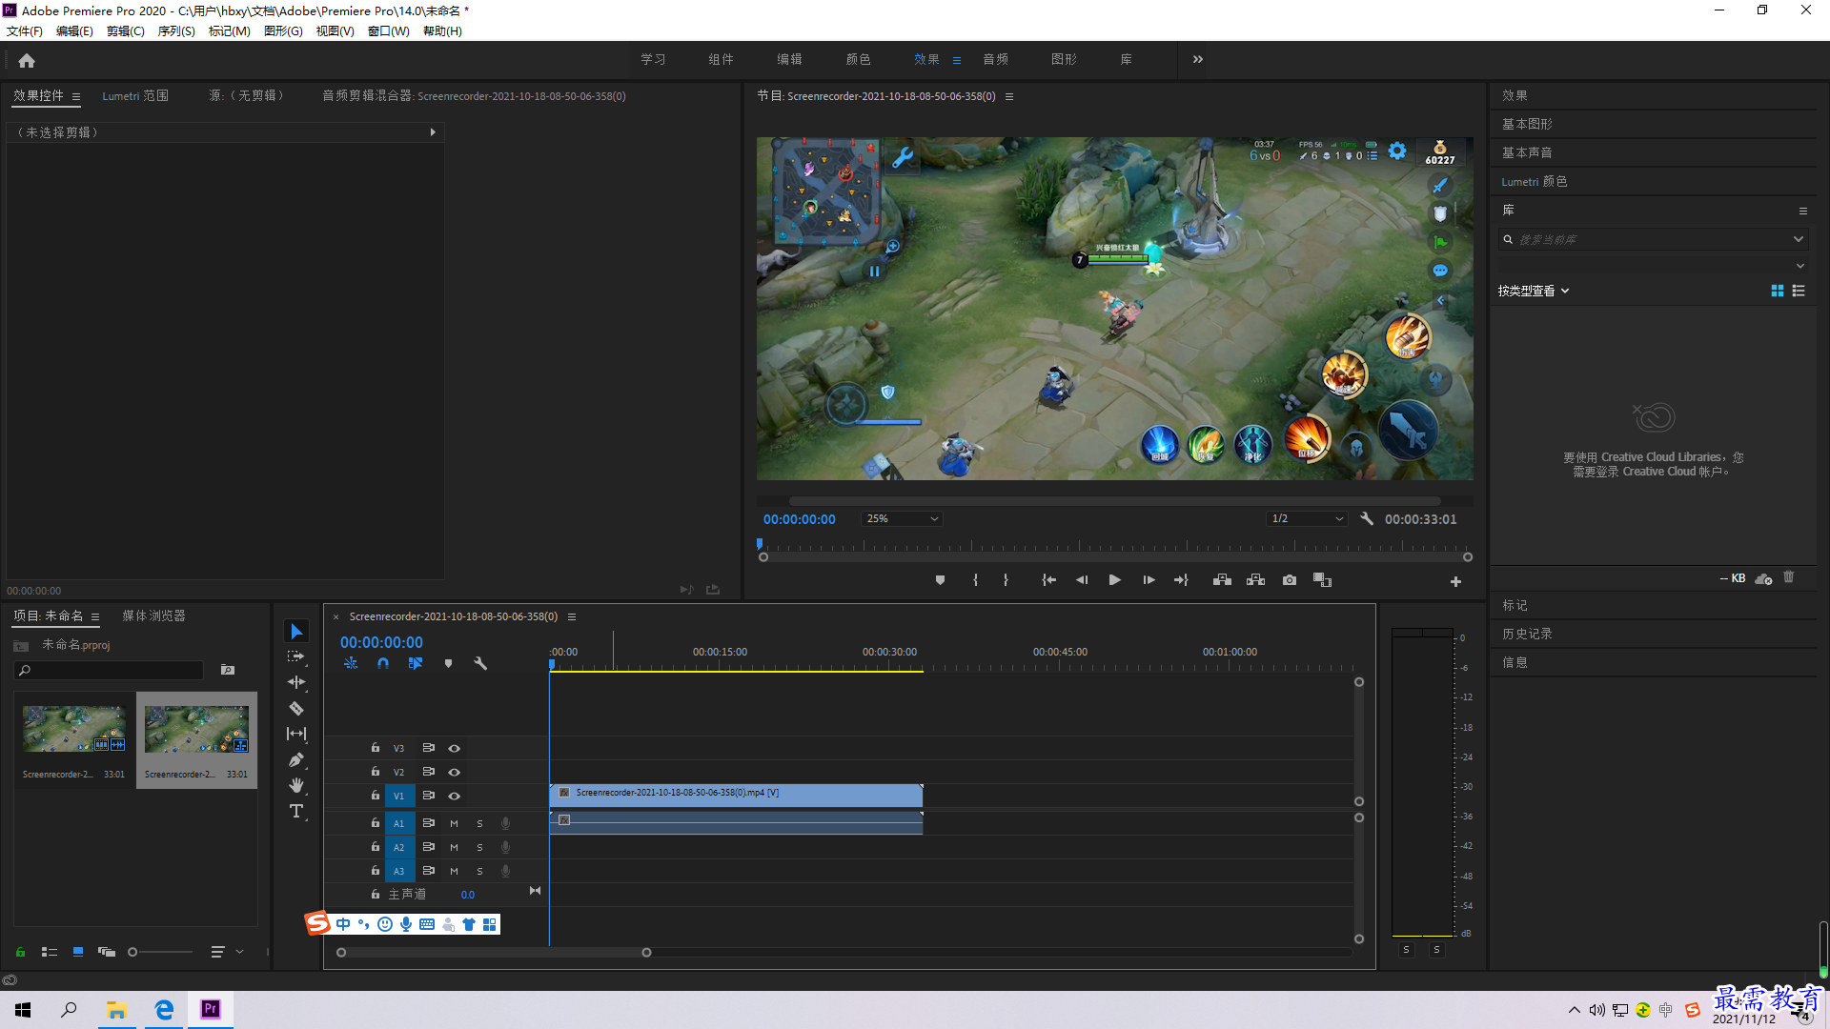Image resolution: width=1830 pixels, height=1029 pixels.
Task: Open History panel
Action: pos(1527,635)
